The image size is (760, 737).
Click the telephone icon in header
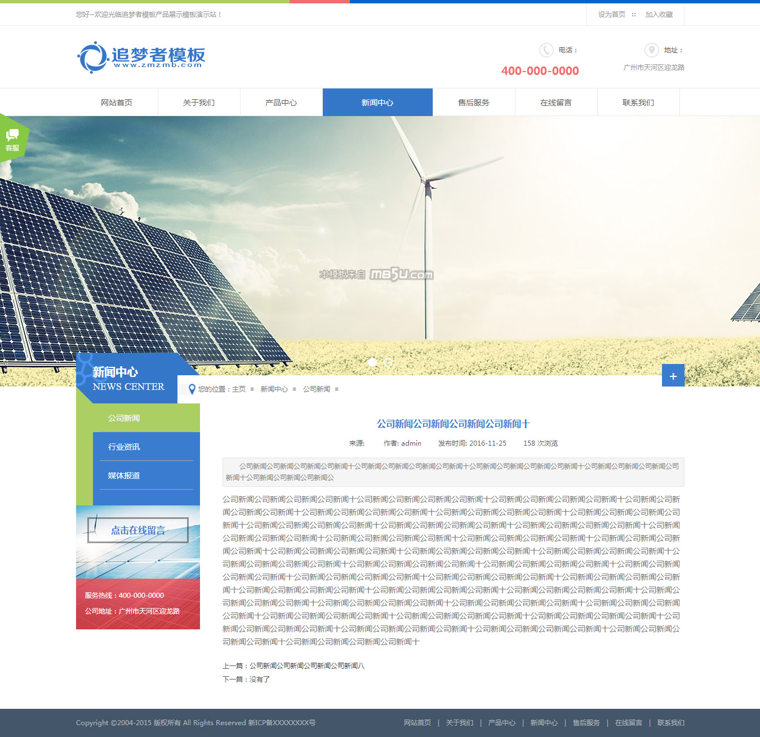coord(546,50)
